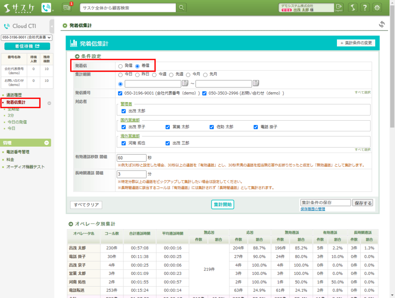Click the refresh arrows icon
The image size is (395, 298).
[382, 24]
